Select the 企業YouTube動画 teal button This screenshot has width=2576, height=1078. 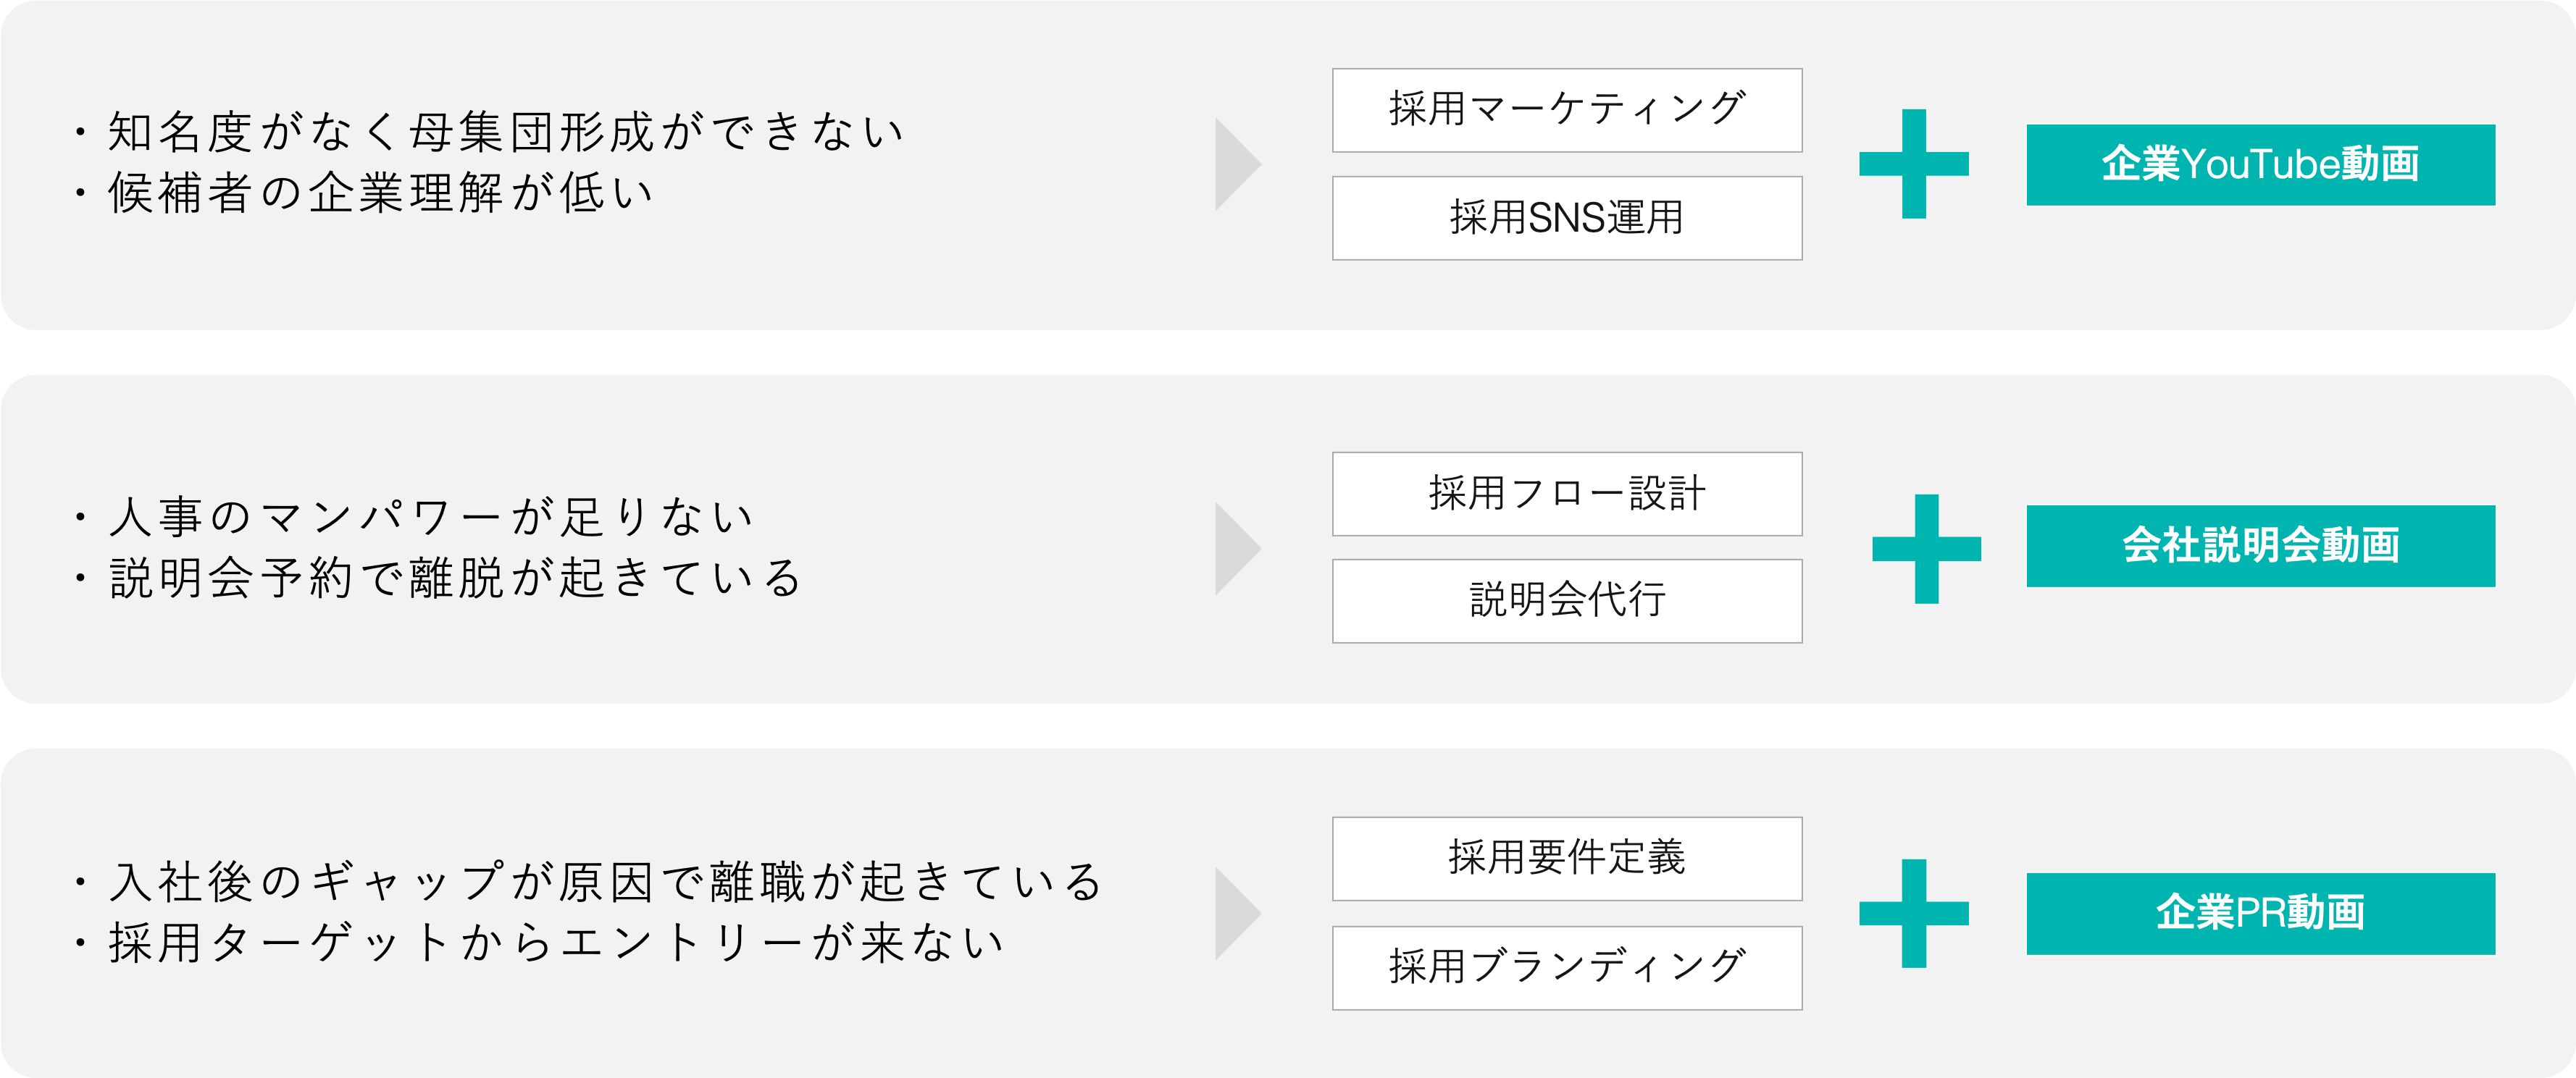[x=2260, y=165]
